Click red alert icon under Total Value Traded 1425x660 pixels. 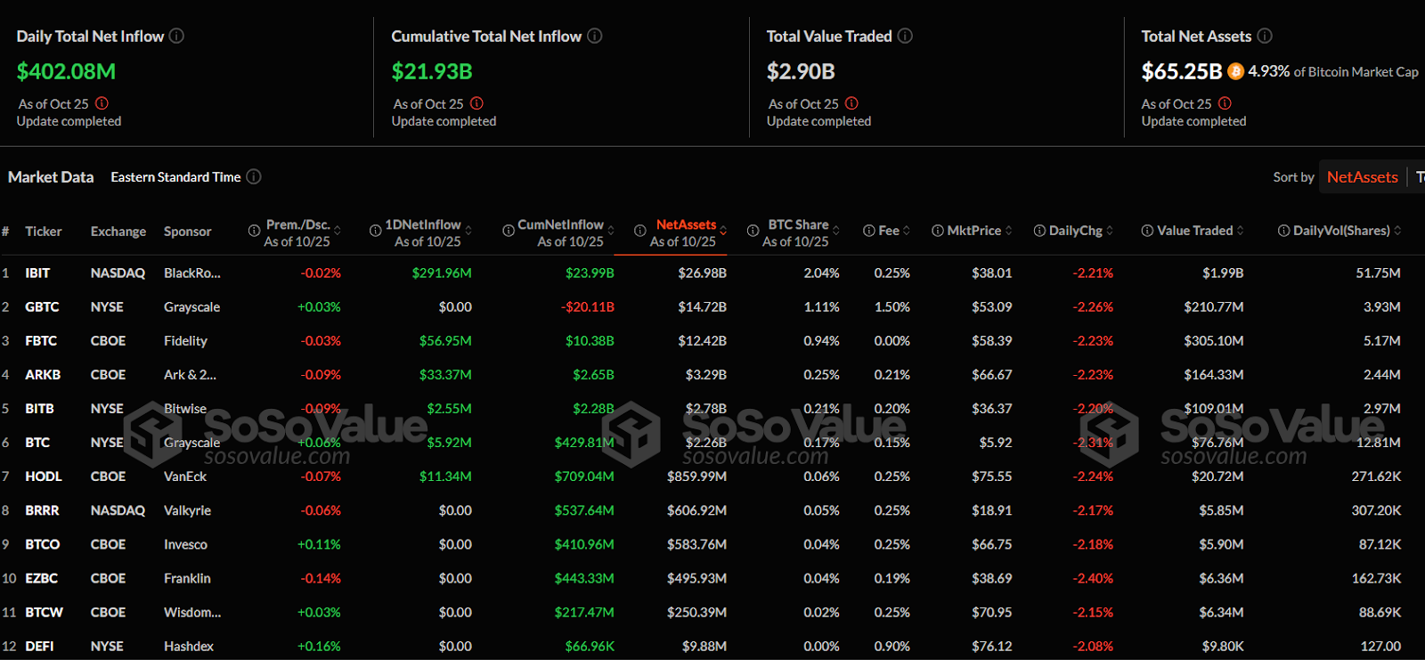coord(851,103)
